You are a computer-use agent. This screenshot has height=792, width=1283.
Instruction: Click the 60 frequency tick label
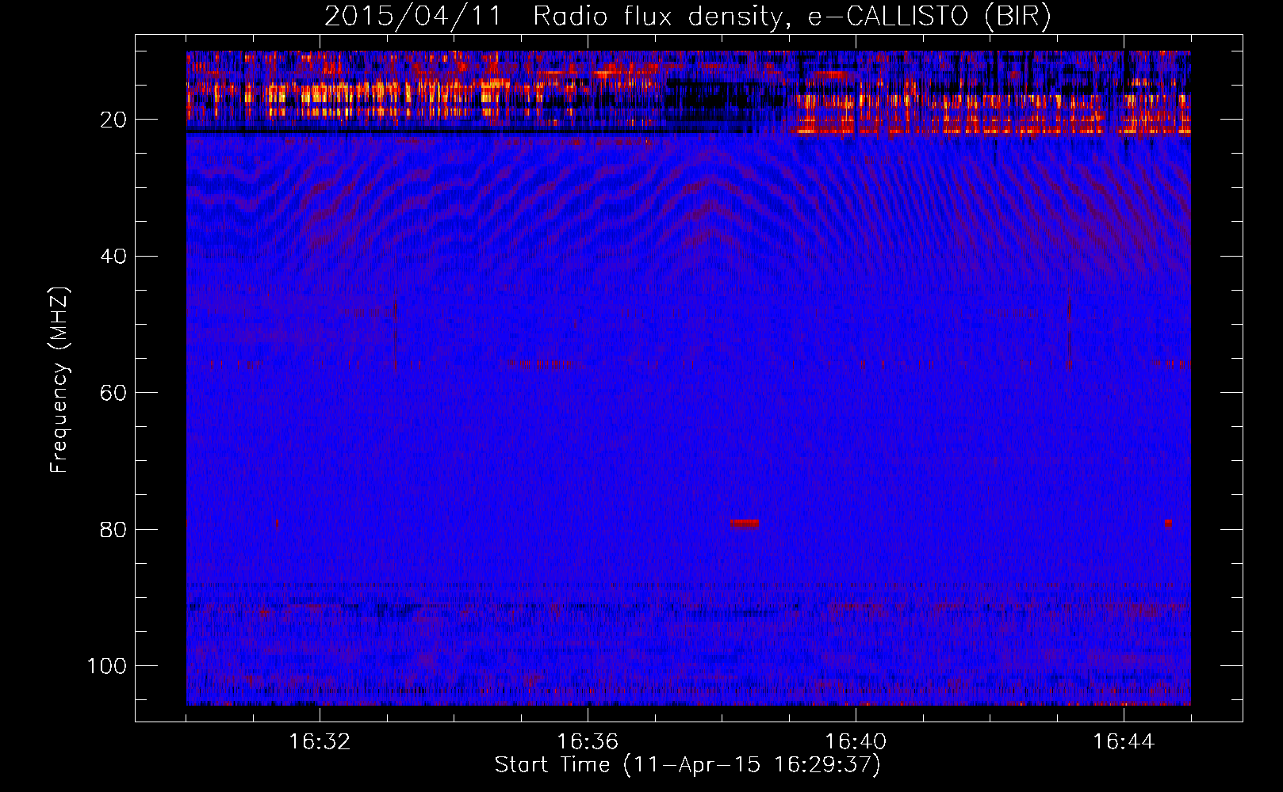click(x=113, y=393)
